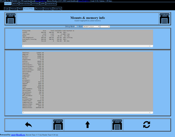Click the 'AnonPages' line in memory info
The width and height of the screenshot is (175, 137).
[x=33, y=82]
